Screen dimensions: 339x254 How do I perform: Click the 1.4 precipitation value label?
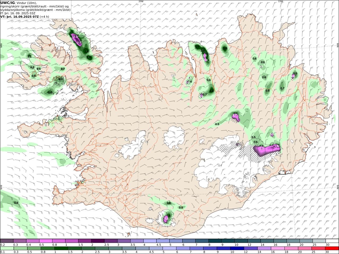click(212, 91)
